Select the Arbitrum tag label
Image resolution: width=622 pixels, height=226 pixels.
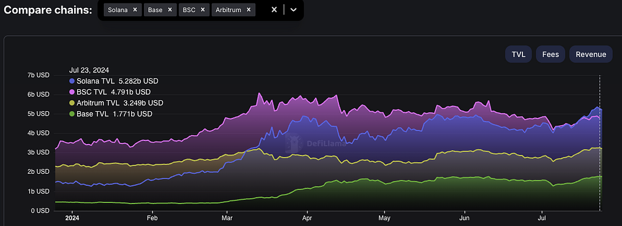[x=228, y=10]
